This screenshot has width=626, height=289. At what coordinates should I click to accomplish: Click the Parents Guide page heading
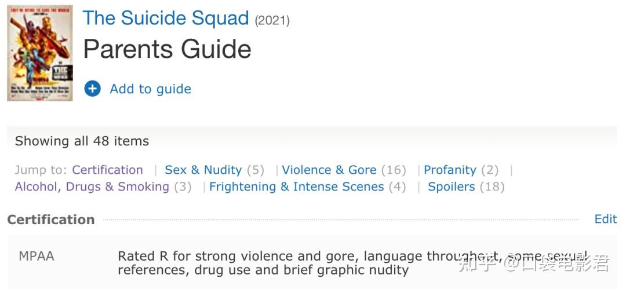(167, 49)
